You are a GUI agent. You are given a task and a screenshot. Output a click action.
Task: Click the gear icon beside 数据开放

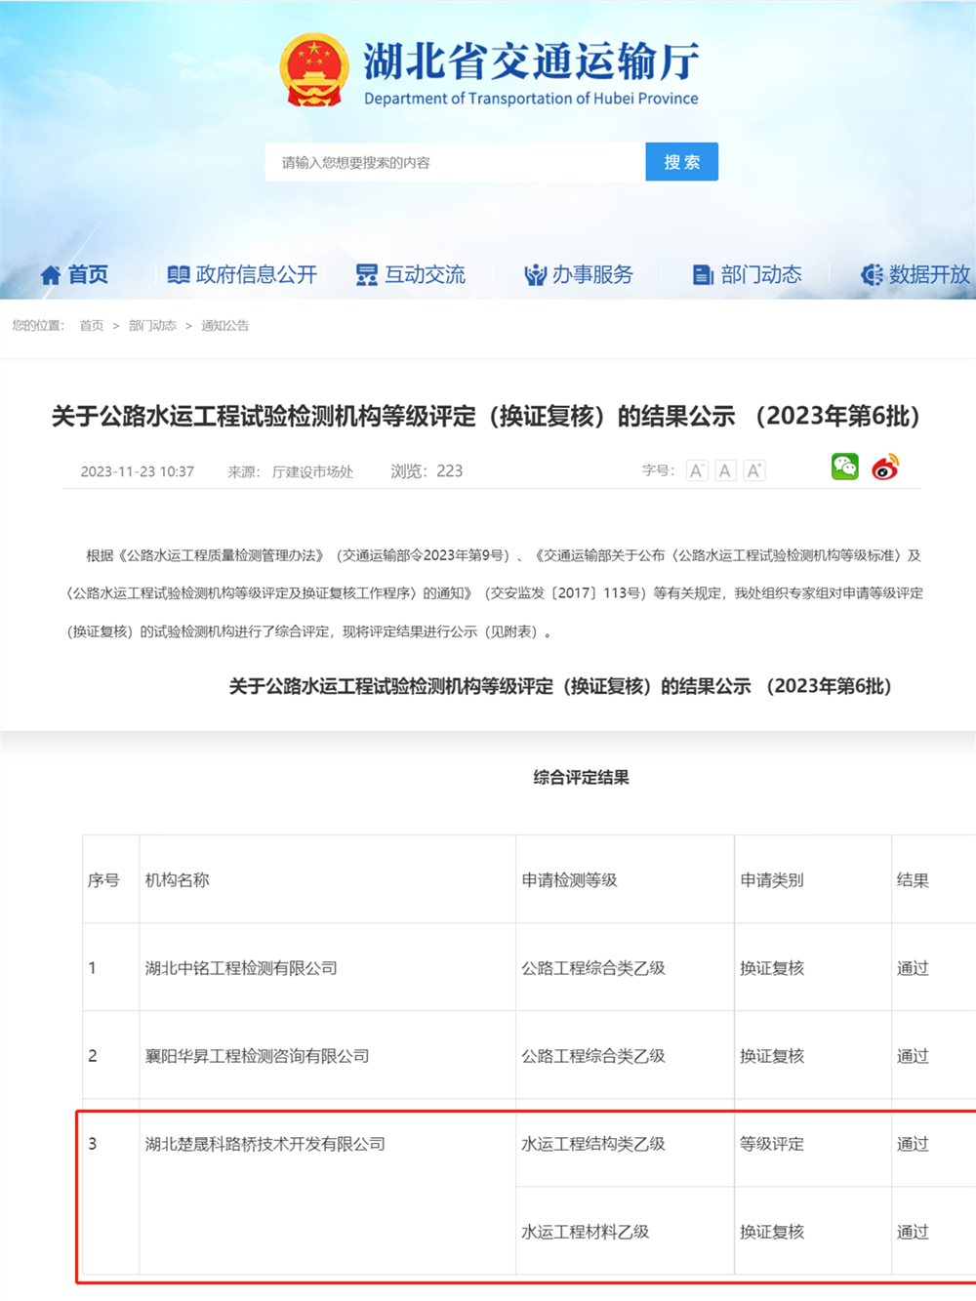(872, 275)
